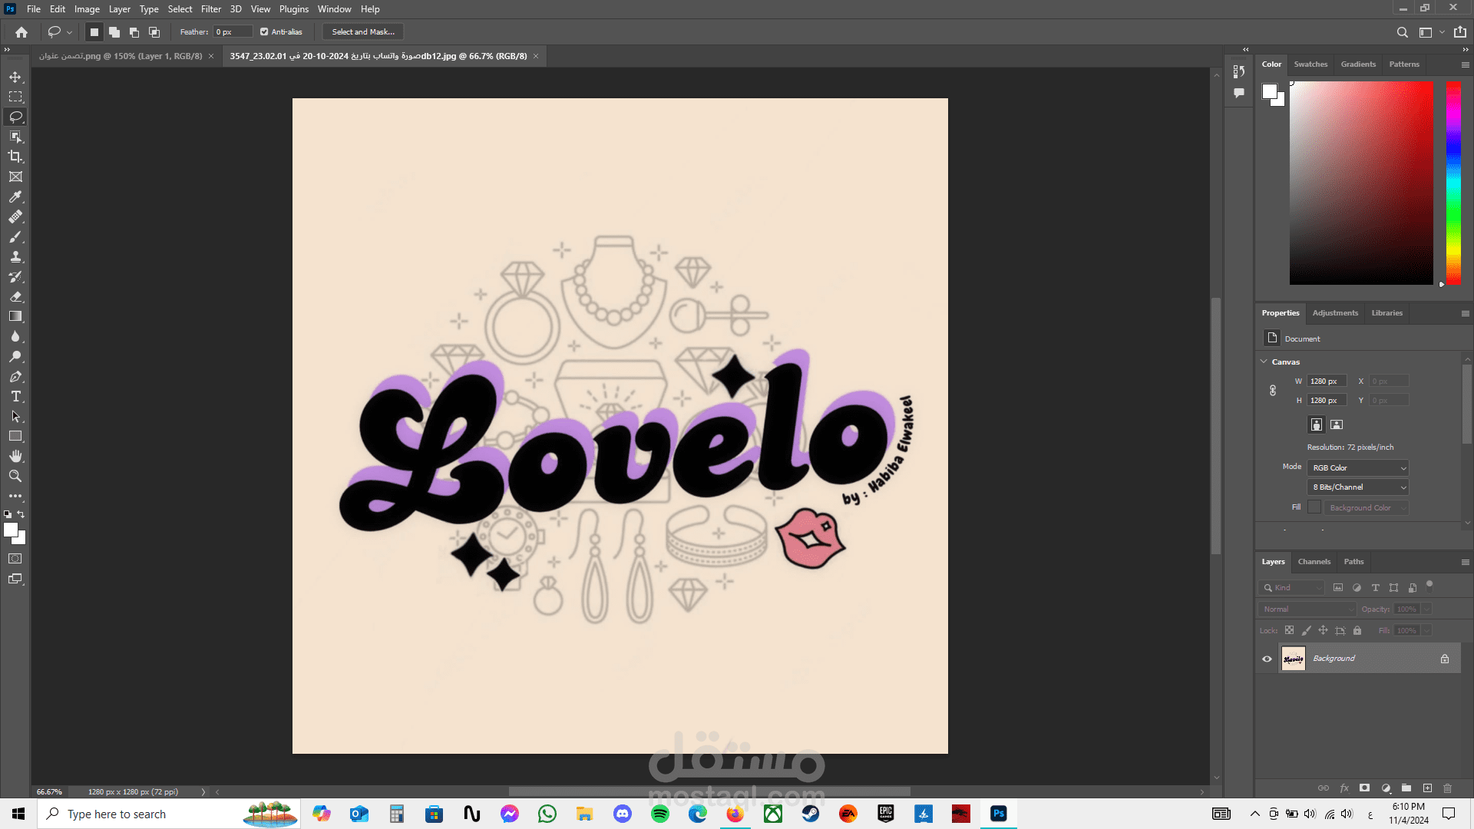Open the Filter menu
The width and height of the screenshot is (1474, 829).
[211, 9]
